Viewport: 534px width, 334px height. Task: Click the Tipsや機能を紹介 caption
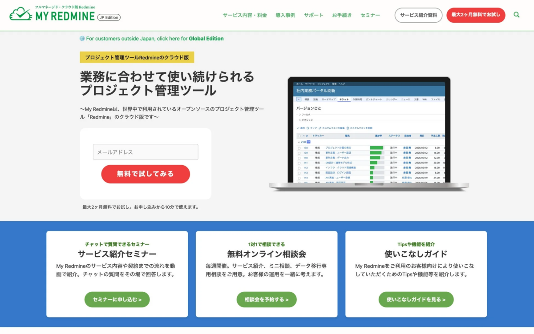click(x=416, y=244)
